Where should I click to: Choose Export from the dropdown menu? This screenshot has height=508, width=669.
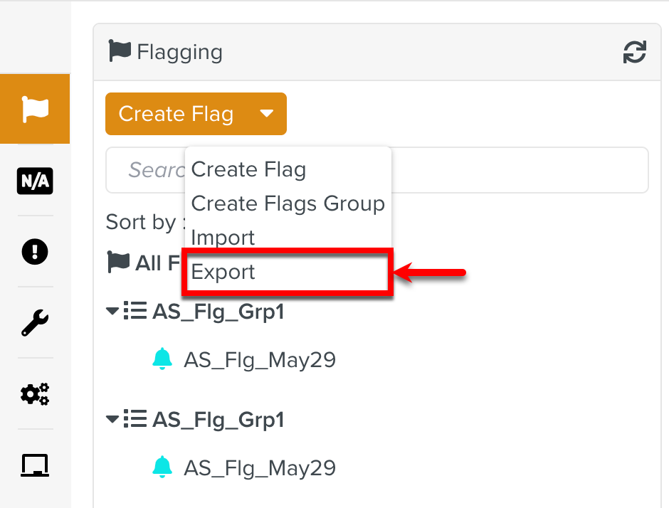(223, 272)
